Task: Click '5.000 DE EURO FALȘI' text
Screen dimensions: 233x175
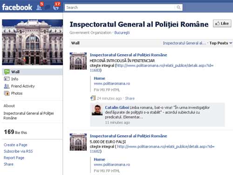Action: click(108, 142)
